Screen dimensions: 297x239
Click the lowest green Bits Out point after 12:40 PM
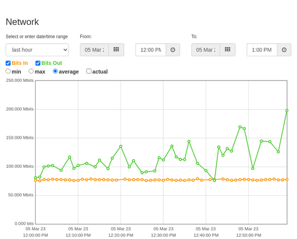coord(214,180)
